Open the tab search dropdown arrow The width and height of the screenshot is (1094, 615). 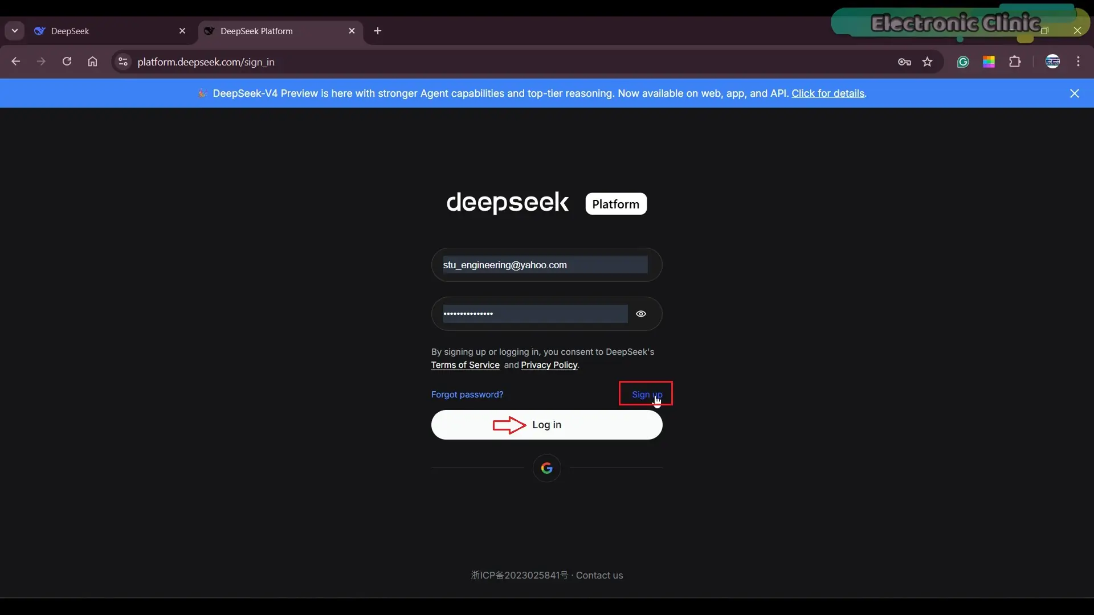coord(15,31)
